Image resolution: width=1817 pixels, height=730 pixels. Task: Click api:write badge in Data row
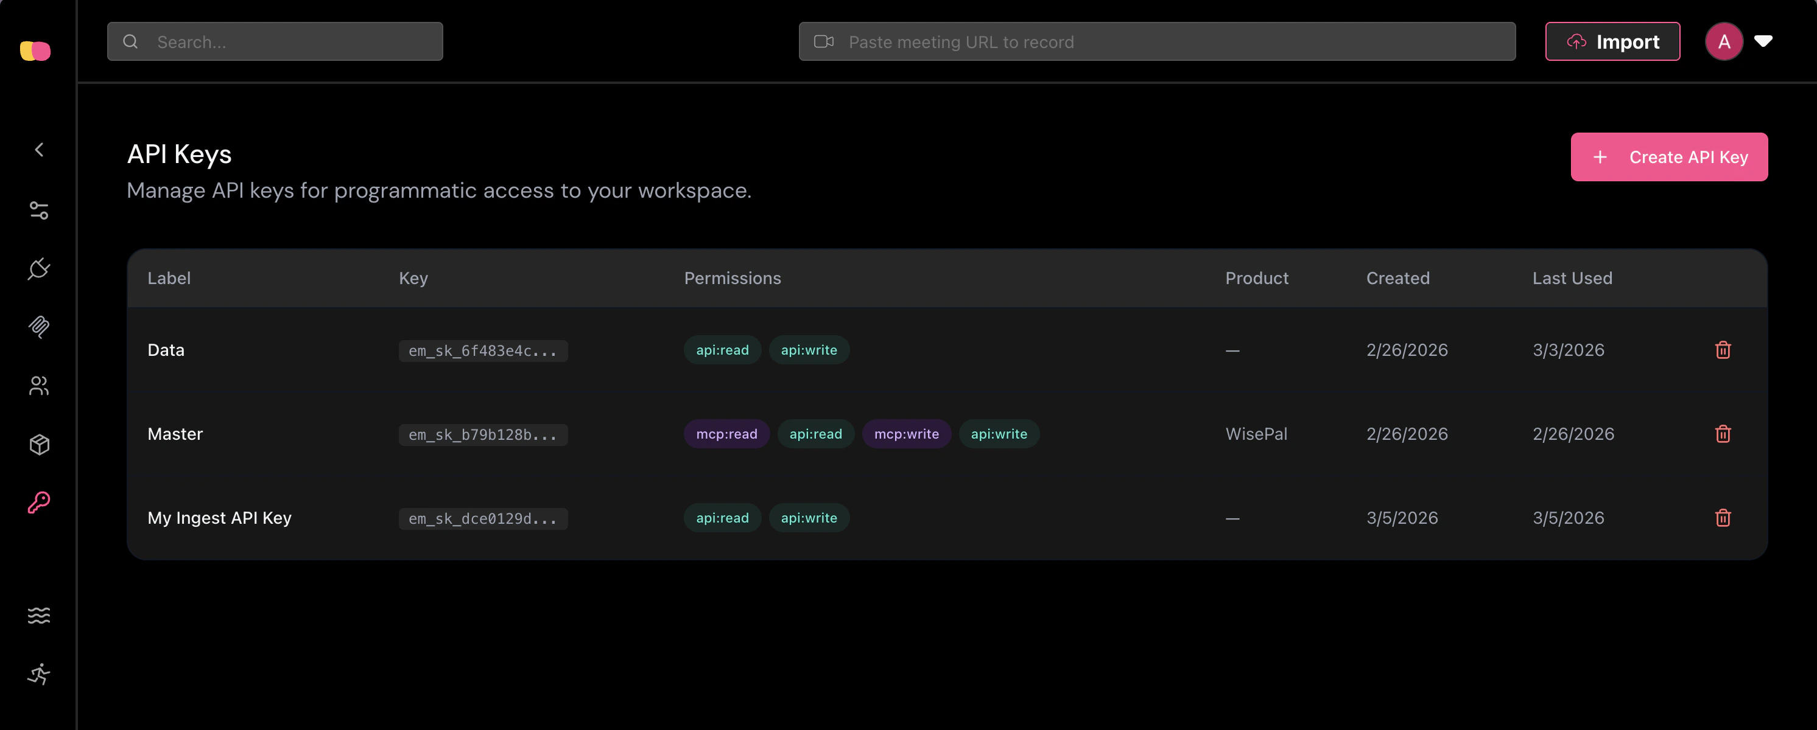tap(809, 350)
